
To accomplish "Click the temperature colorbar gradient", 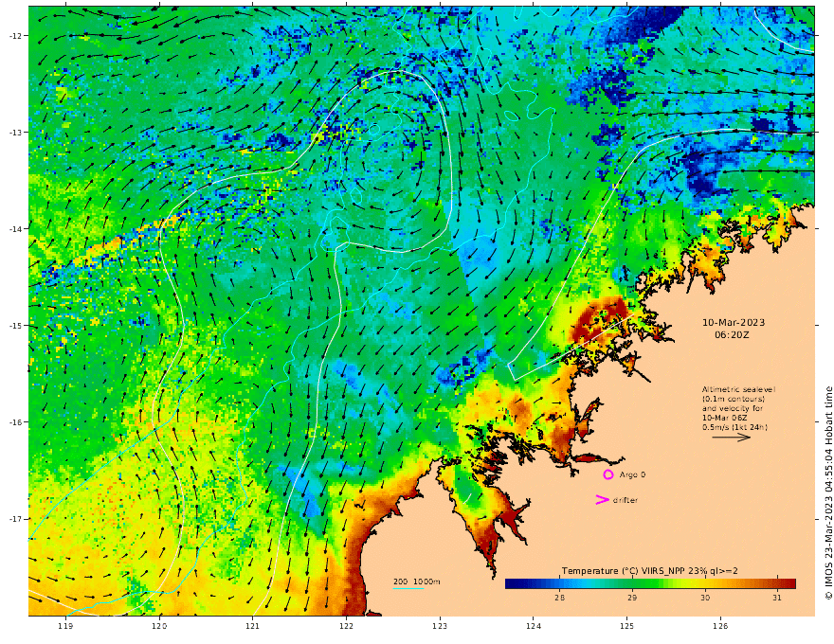I will click(x=650, y=583).
